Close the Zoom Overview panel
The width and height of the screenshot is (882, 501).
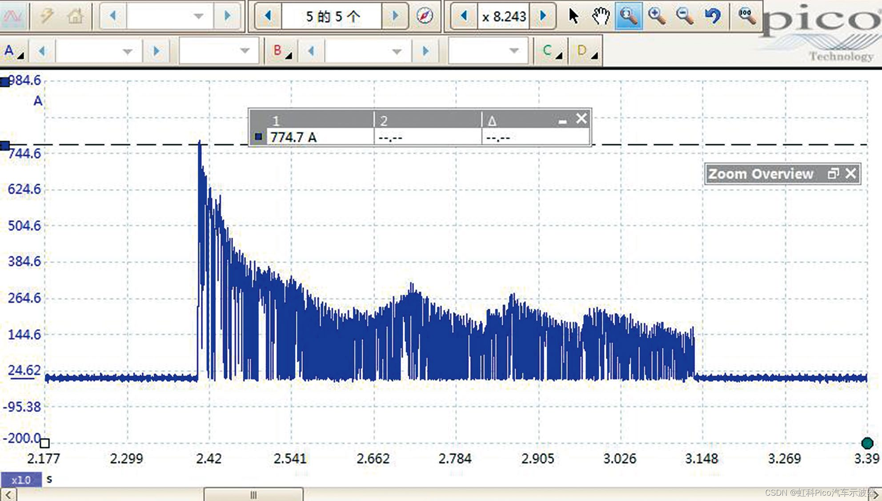[850, 174]
